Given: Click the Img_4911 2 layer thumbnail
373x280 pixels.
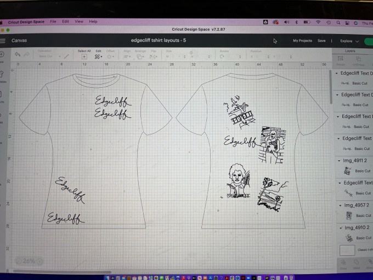Looking at the screenshot, I should tap(346, 171).
